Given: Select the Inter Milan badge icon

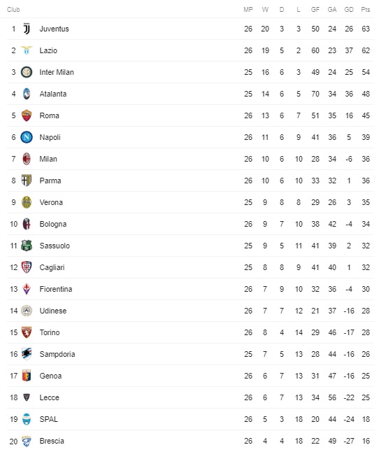Looking at the screenshot, I should pos(27,72).
